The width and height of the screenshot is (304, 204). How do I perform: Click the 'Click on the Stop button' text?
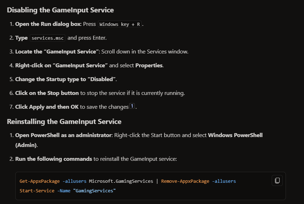(47, 93)
